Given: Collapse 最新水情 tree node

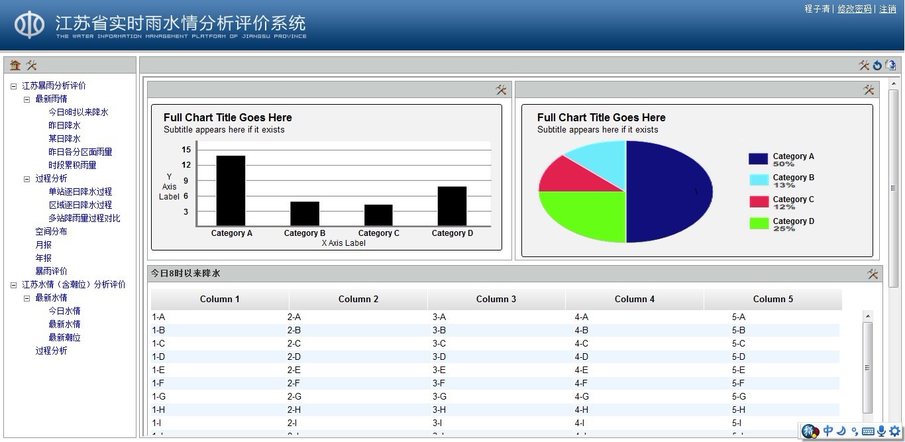Looking at the screenshot, I should [27, 298].
